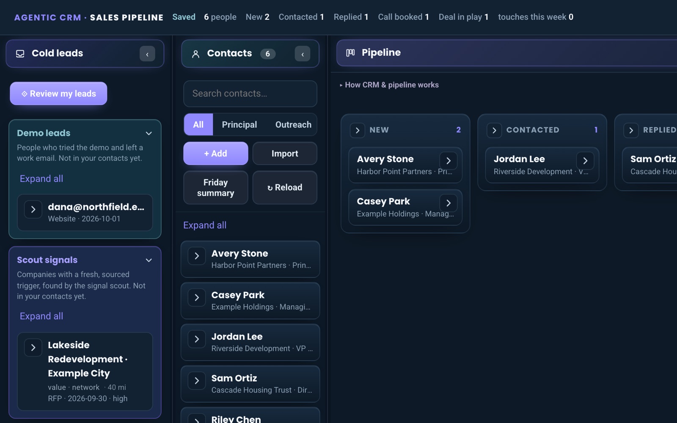The height and width of the screenshot is (423, 677).
Task: Toggle the REPLIED column chevron
Action: pyautogui.click(x=631, y=130)
